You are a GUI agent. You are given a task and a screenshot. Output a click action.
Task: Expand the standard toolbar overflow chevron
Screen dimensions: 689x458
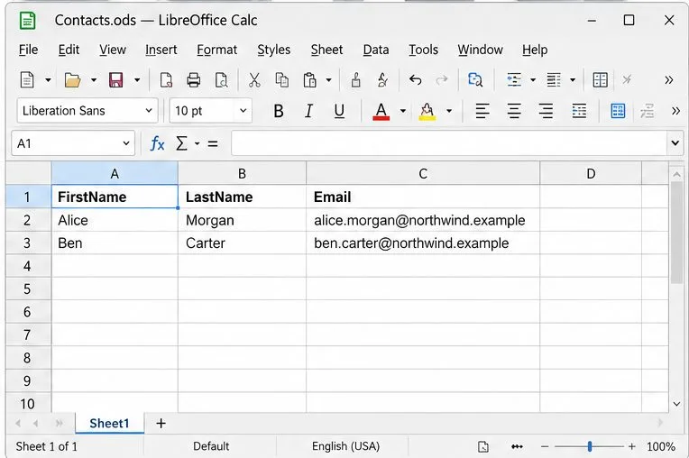(669, 80)
